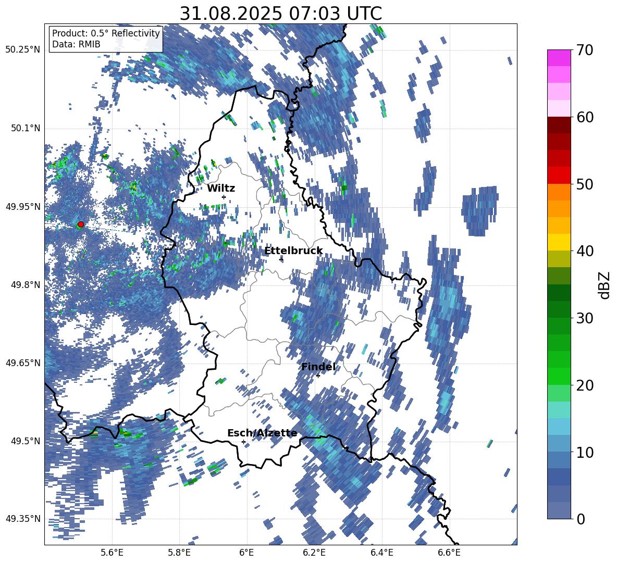The image size is (617, 563).
Task: Click the colorbar 70 tick label
Action: coord(585,51)
